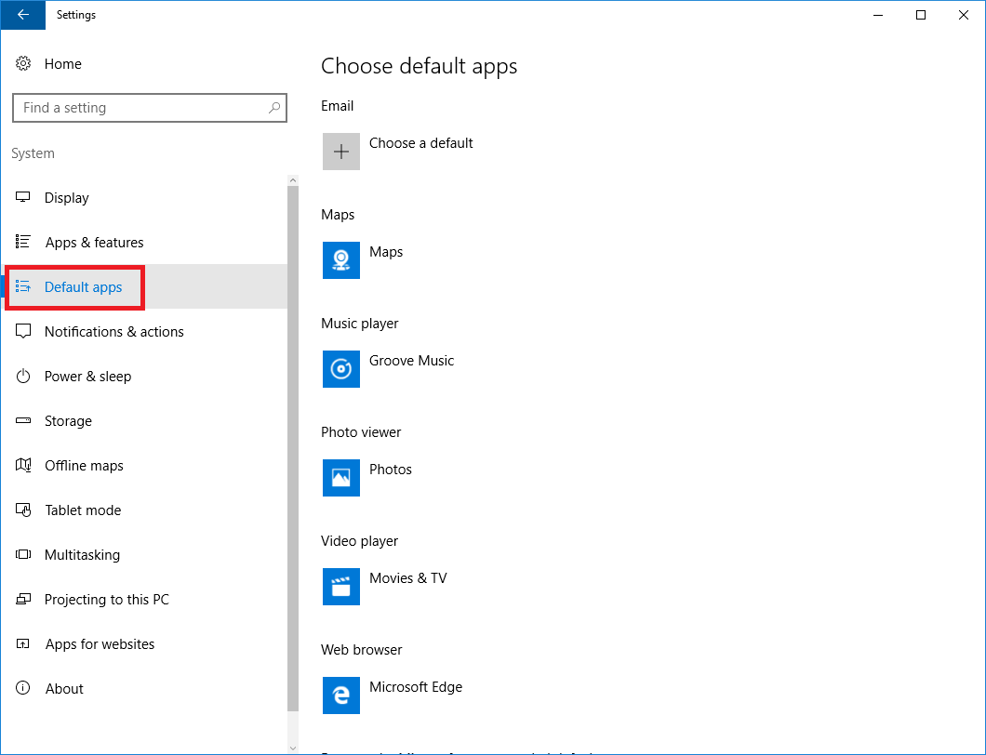
Task: Click the Email section label
Action: coord(337,106)
